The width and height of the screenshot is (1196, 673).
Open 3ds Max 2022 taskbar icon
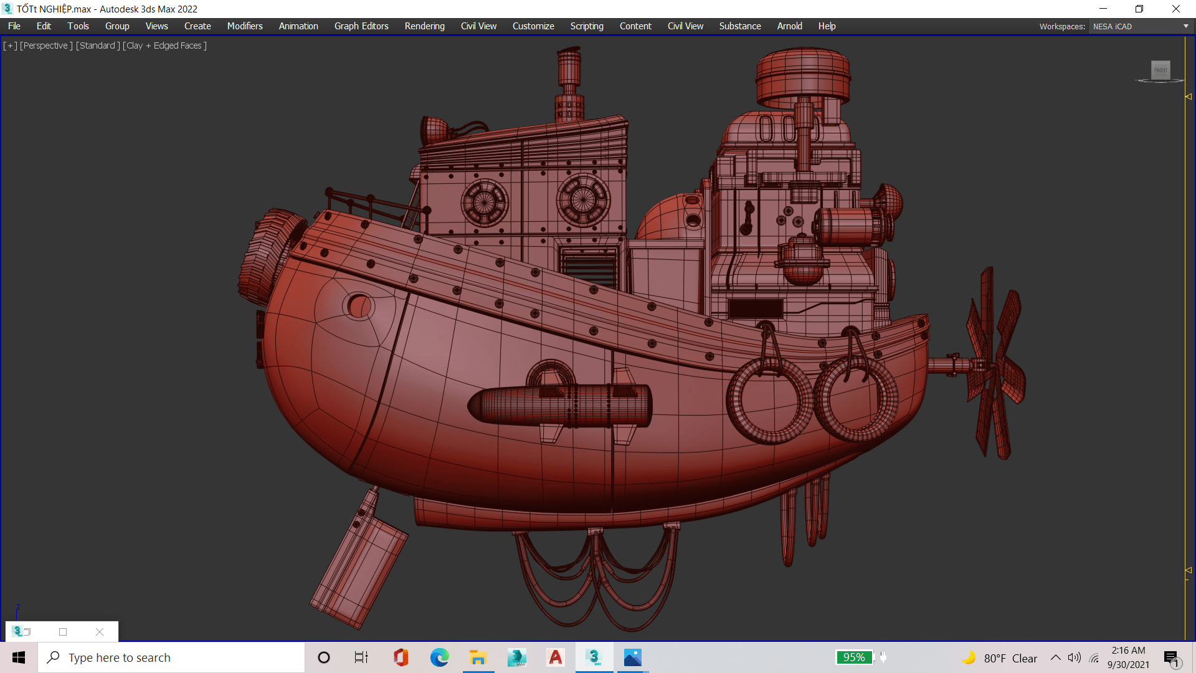[594, 657]
